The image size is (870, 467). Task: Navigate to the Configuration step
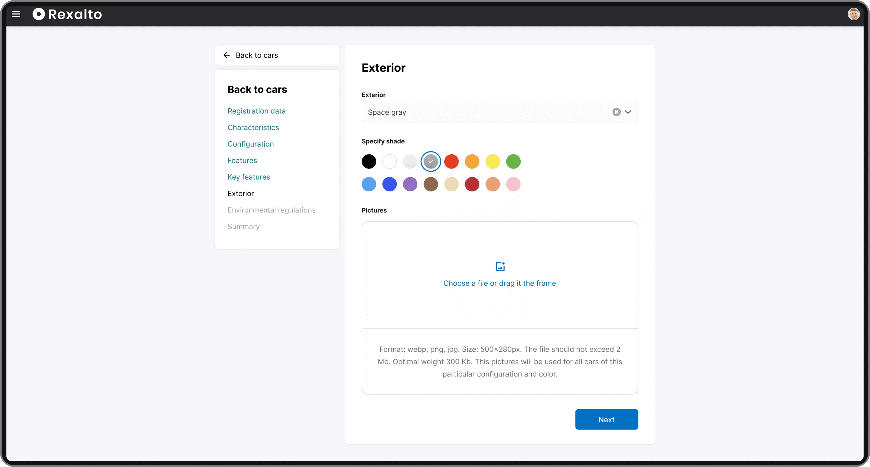click(250, 144)
